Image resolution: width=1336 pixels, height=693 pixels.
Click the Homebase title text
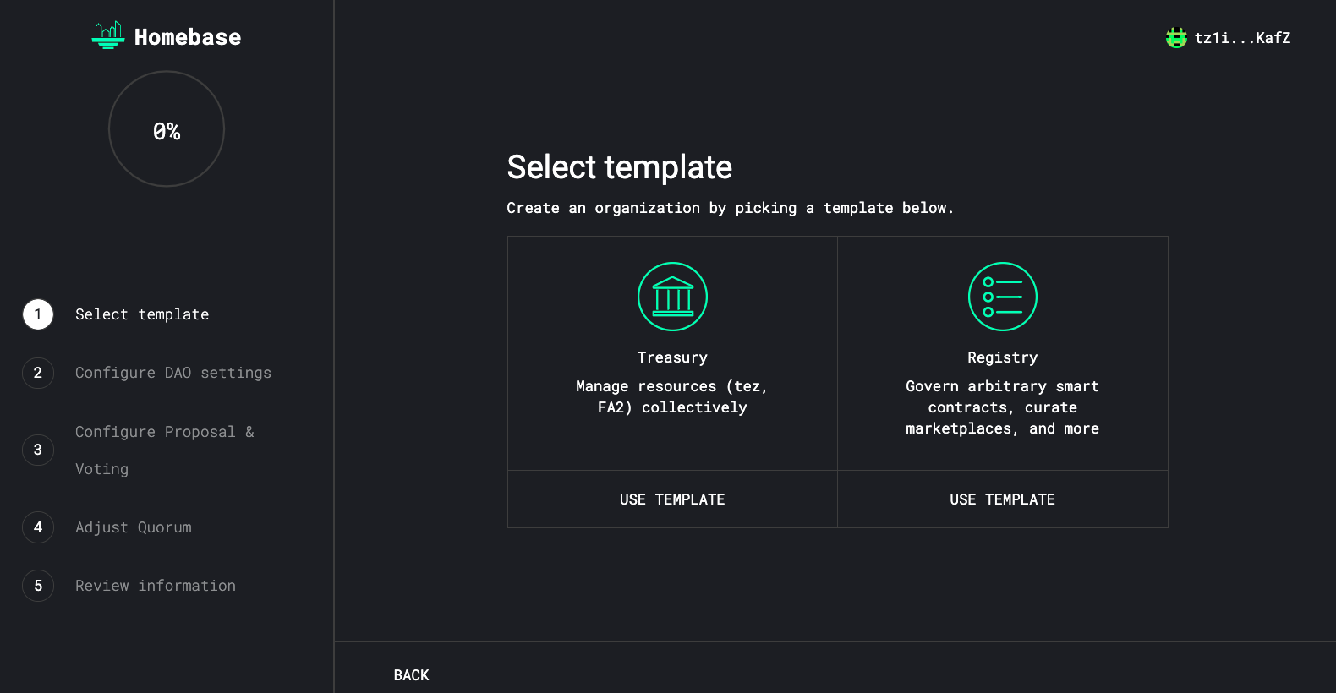[188, 37]
